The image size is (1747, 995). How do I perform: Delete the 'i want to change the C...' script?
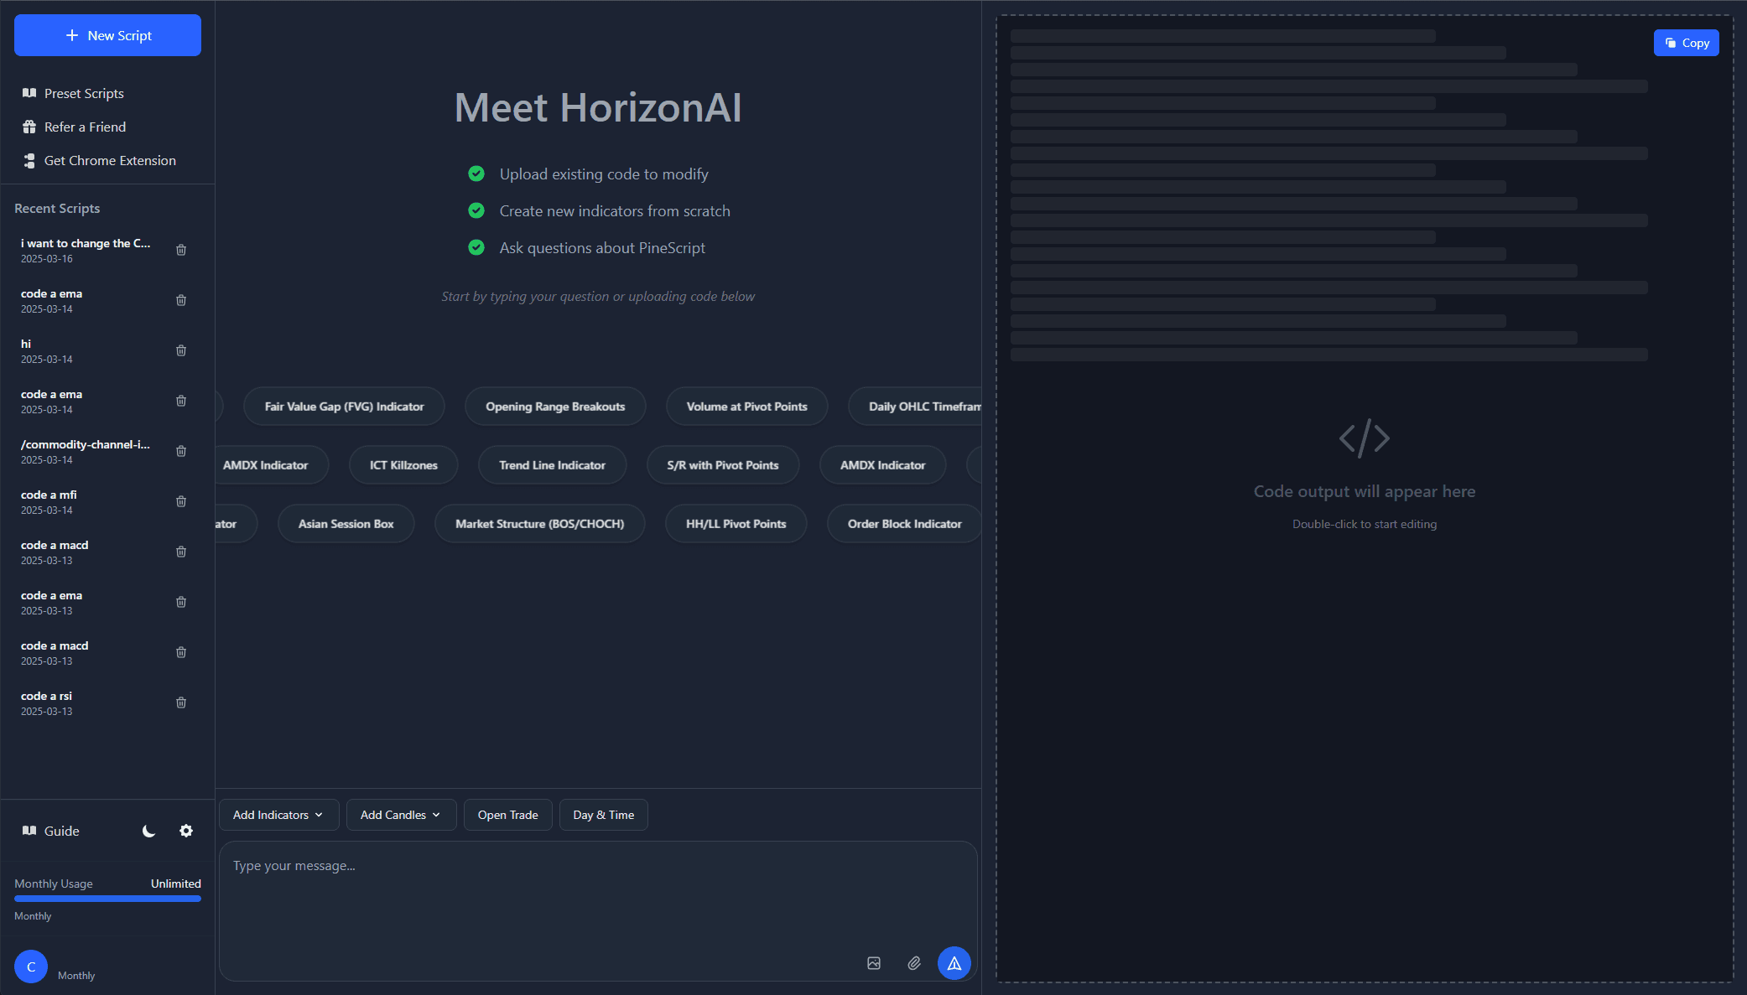click(181, 250)
